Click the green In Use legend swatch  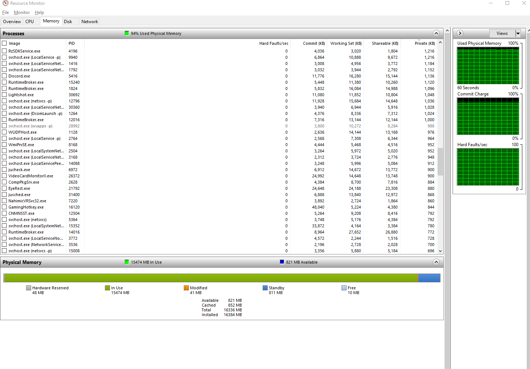[107, 288]
